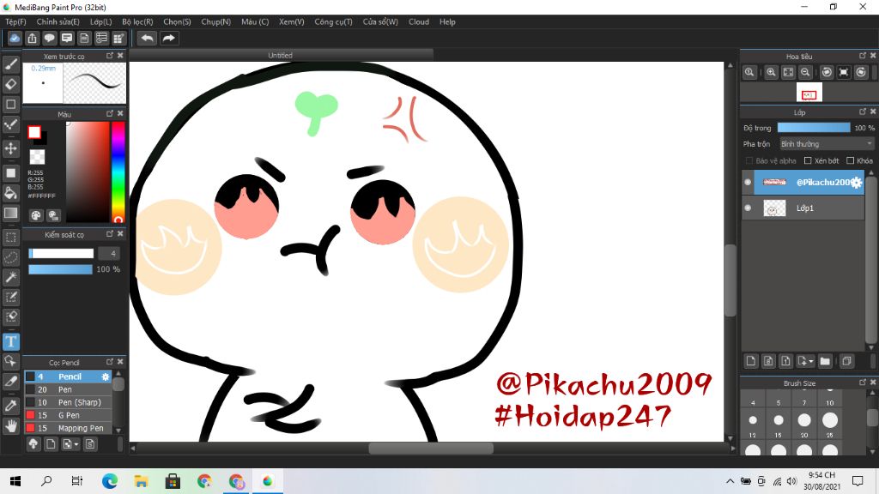Toggle visibility of Lớp1 layer

coord(748,208)
